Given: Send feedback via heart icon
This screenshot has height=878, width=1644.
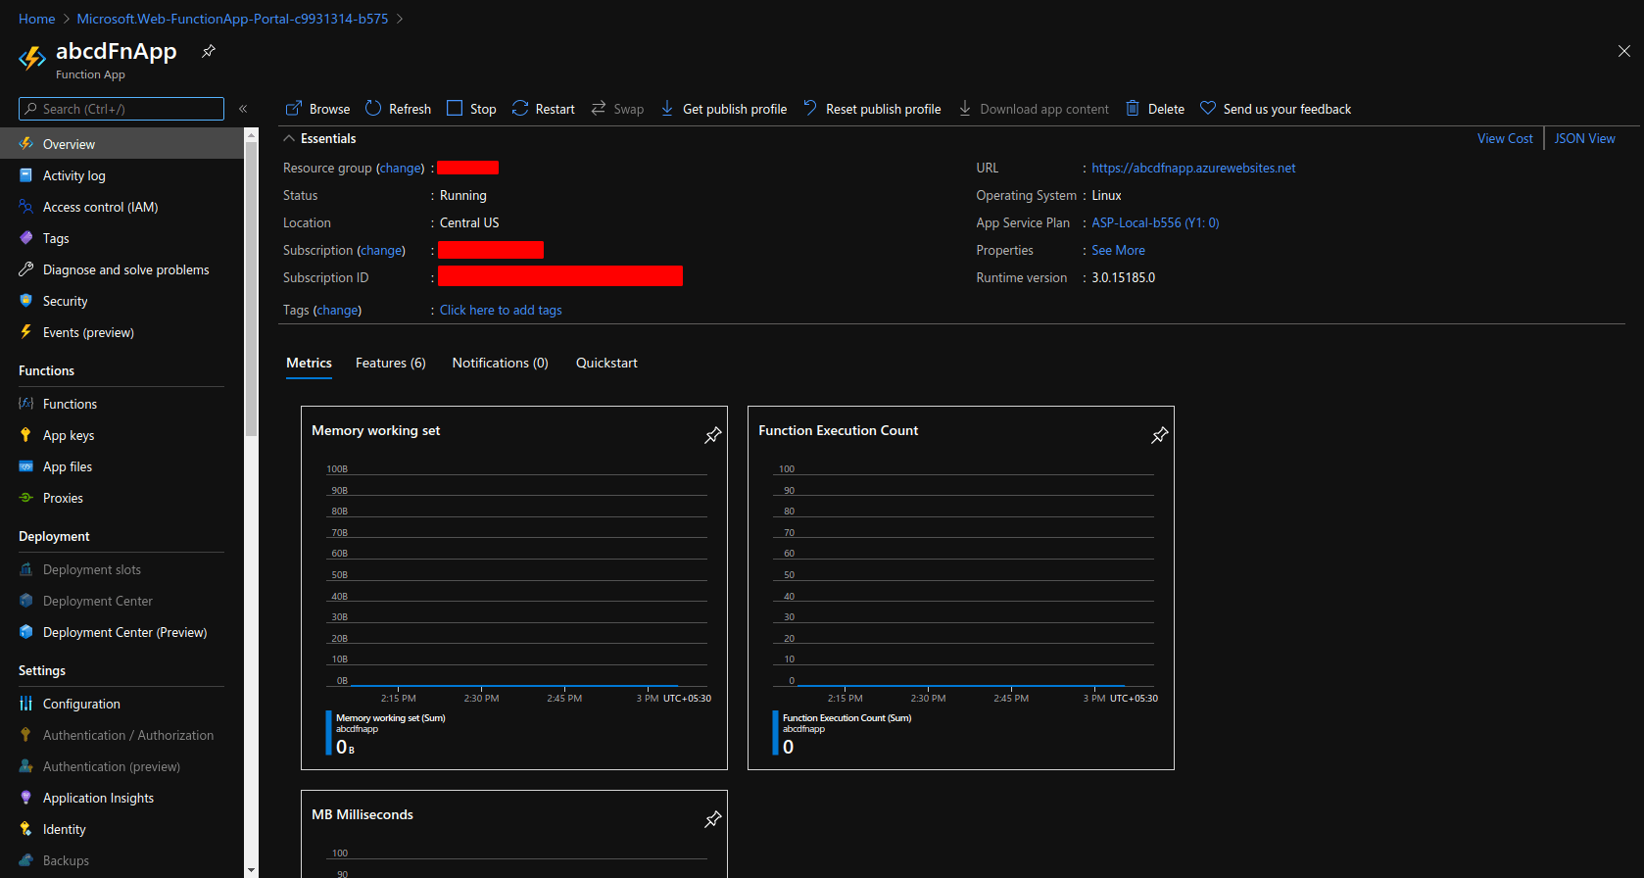Looking at the screenshot, I should coord(1208,109).
